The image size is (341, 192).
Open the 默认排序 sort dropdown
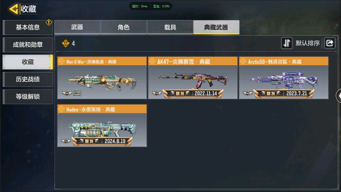coord(308,43)
